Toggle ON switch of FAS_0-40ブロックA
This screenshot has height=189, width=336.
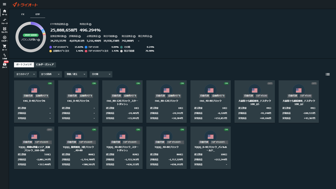94,83
